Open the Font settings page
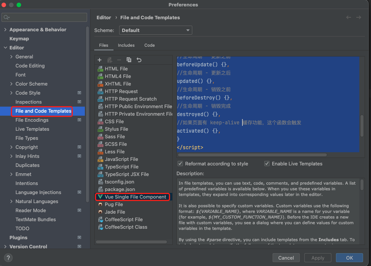The image size is (371, 266). click(x=20, y=75)
